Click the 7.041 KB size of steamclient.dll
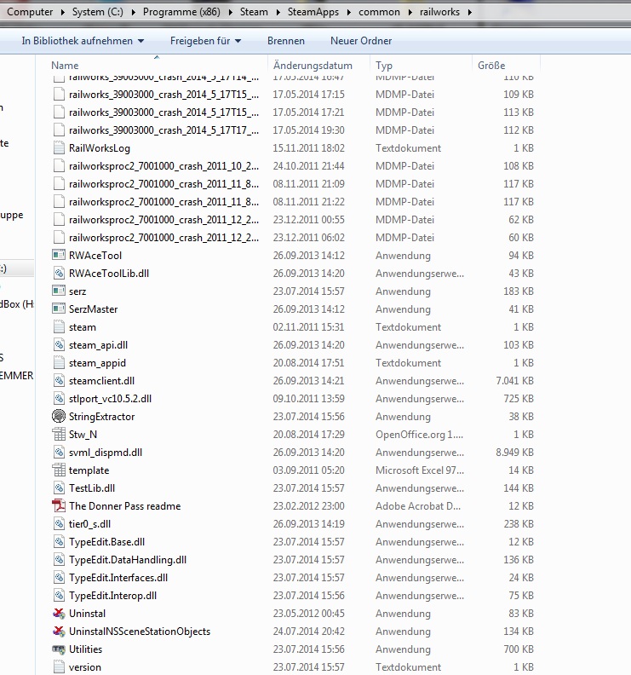 click(514, 381)
